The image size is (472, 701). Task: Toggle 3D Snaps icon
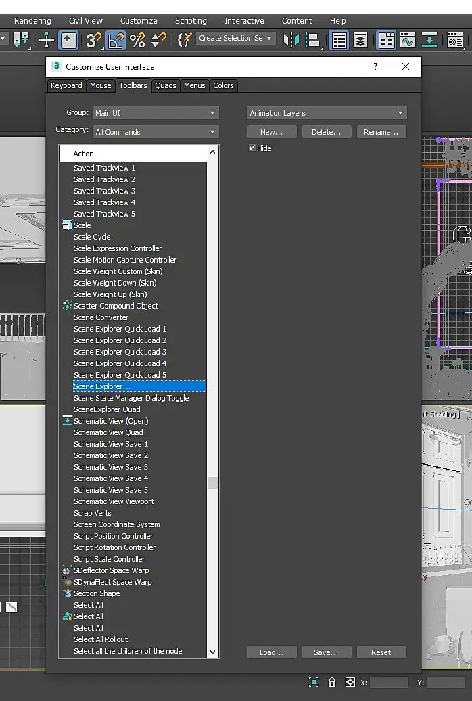pyautogui.click(x=93, y=40)
